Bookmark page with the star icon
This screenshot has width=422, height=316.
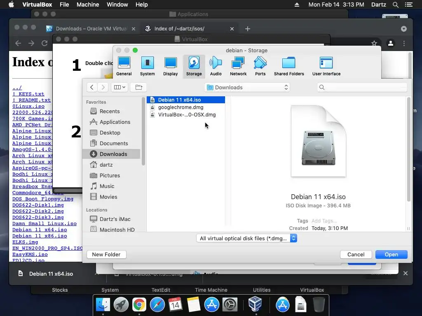click(x=374, y=43)
